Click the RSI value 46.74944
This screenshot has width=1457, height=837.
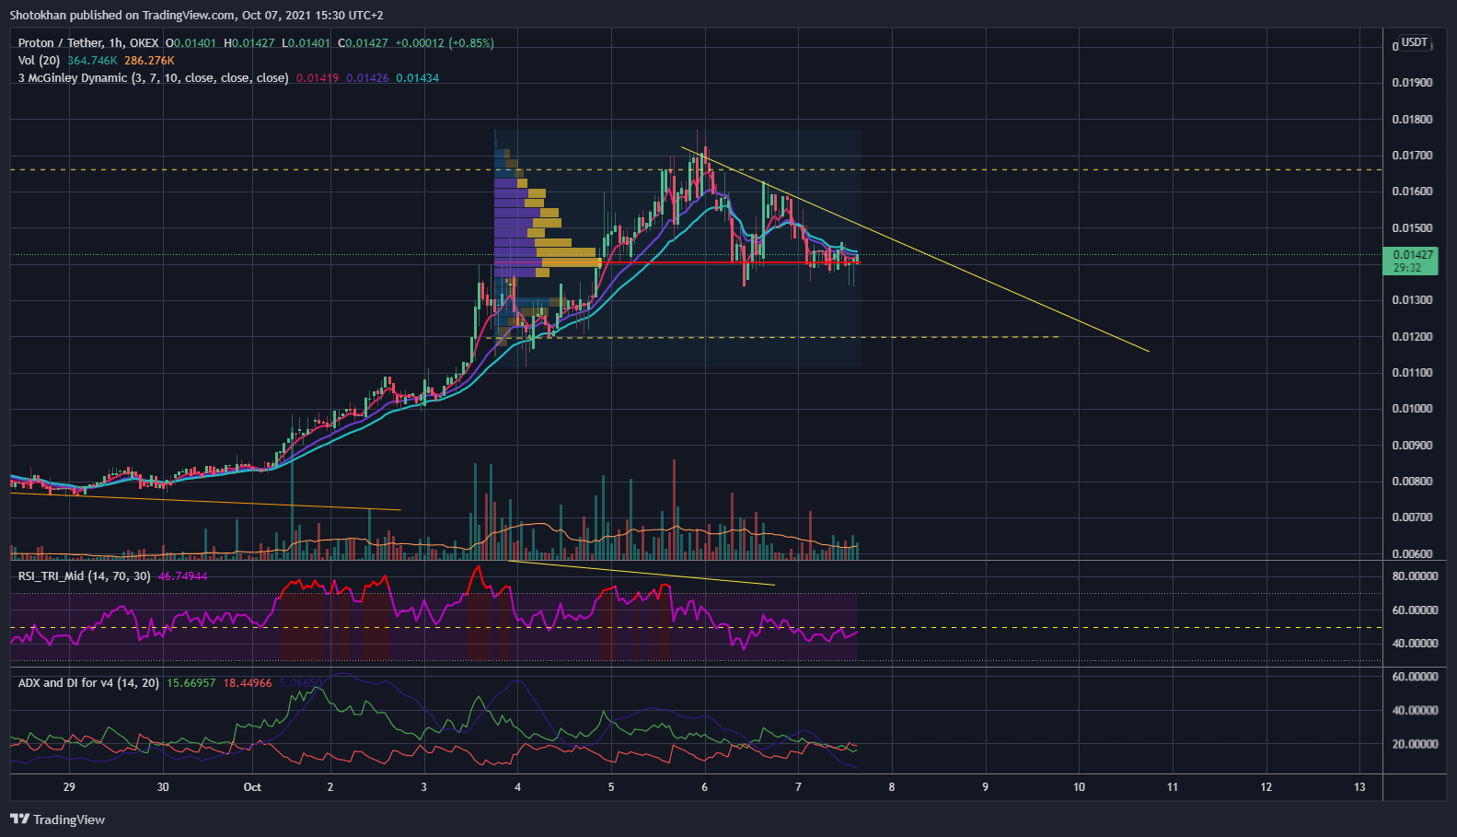coord(182,575)
